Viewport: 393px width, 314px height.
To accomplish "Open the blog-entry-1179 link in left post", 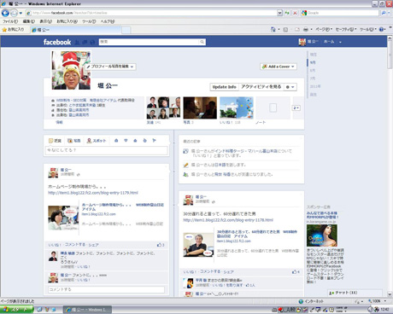I will click(93, 193).
